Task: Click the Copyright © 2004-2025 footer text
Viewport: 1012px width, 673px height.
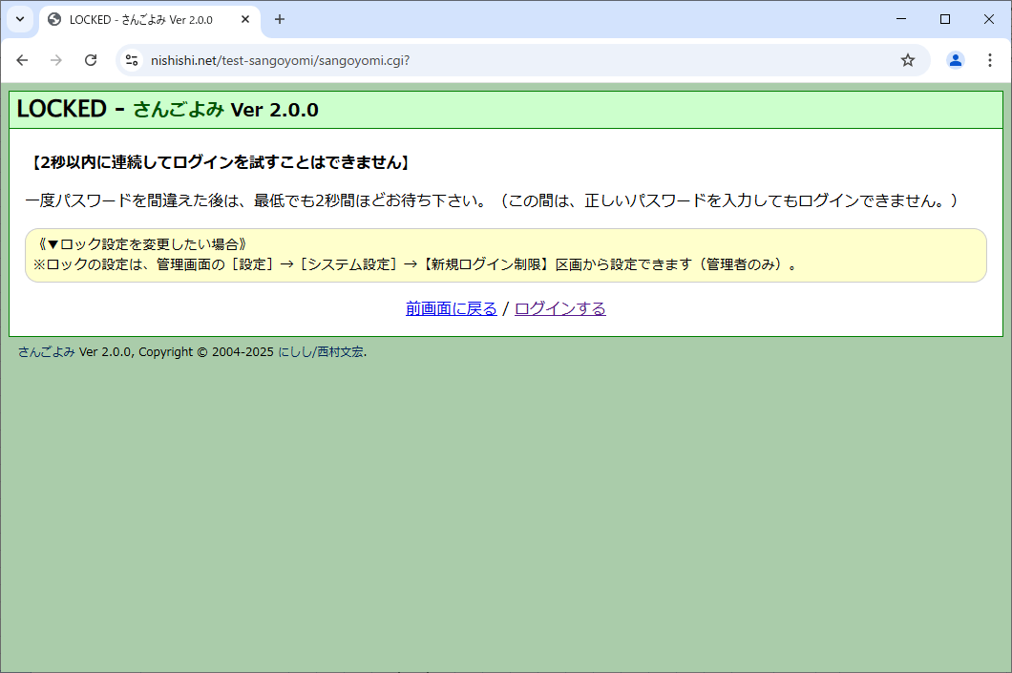Action: tap(206, 351)
